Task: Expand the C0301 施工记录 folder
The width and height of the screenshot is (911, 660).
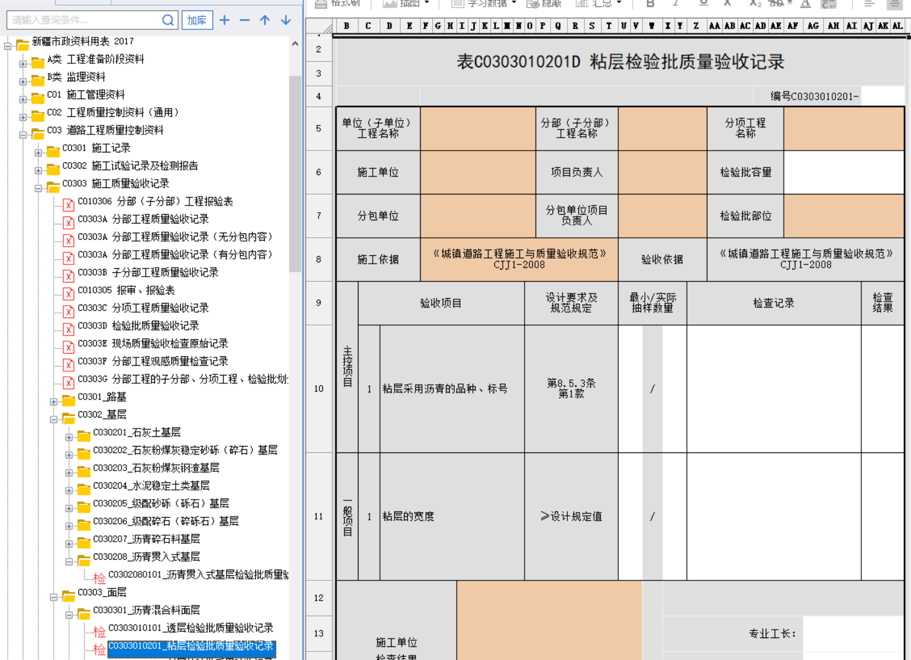Action: [x=38, y=153]
